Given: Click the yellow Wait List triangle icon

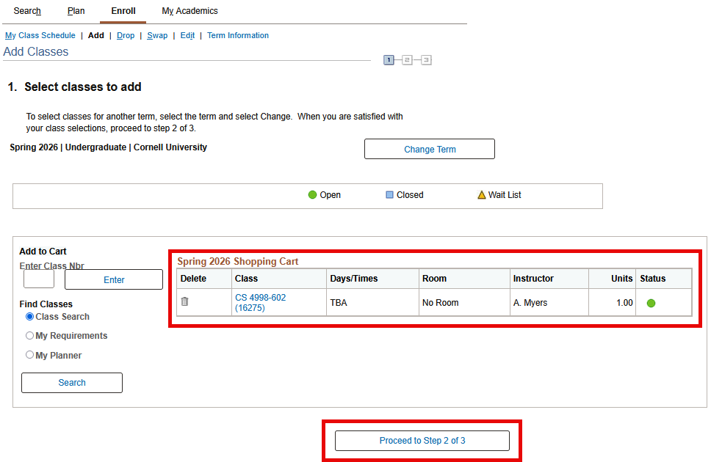Looking at the screenshot, I should pos(481,194).
